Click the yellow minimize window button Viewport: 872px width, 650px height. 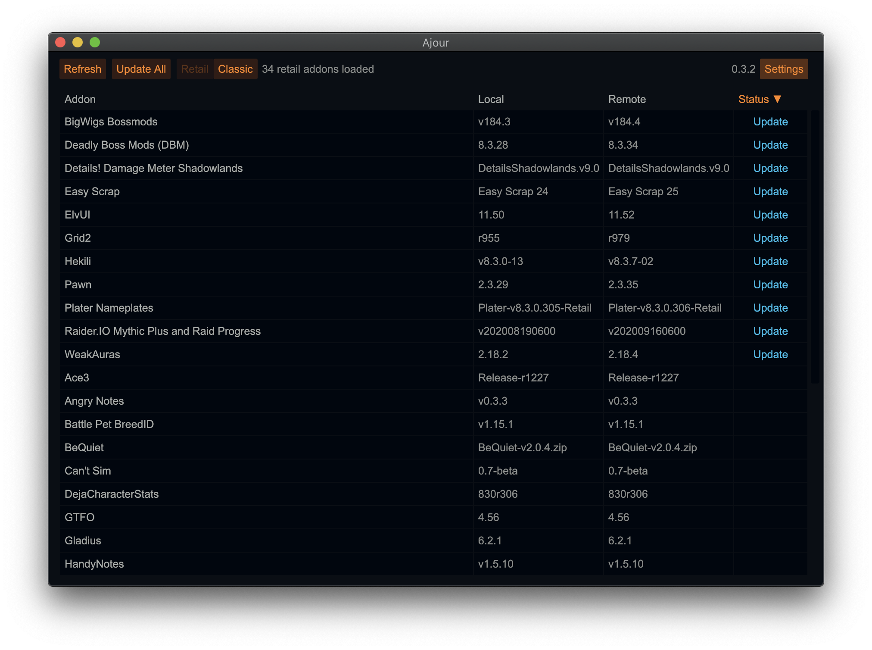(x=78, y=42)
